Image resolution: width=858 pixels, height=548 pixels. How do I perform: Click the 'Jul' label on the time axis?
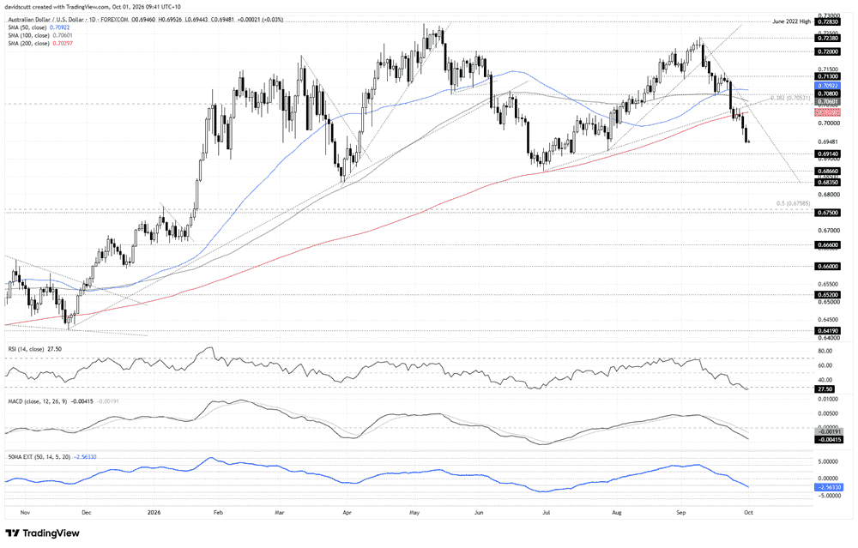[546, 513]
